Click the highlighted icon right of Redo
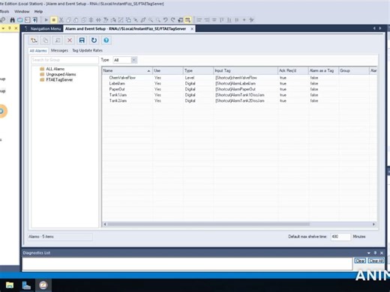 [x=187, y=20]
